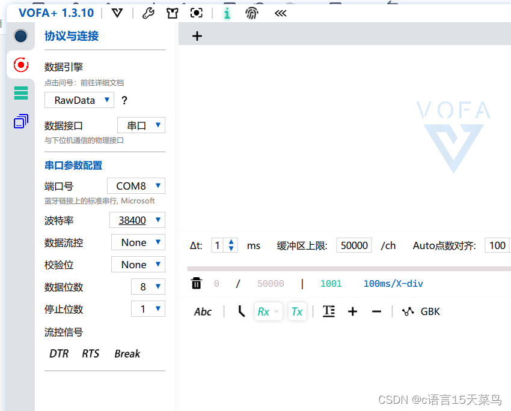Click the green 1001 point count value
Image resolution: width=511 pixels, height=411 pixels.
331,284
